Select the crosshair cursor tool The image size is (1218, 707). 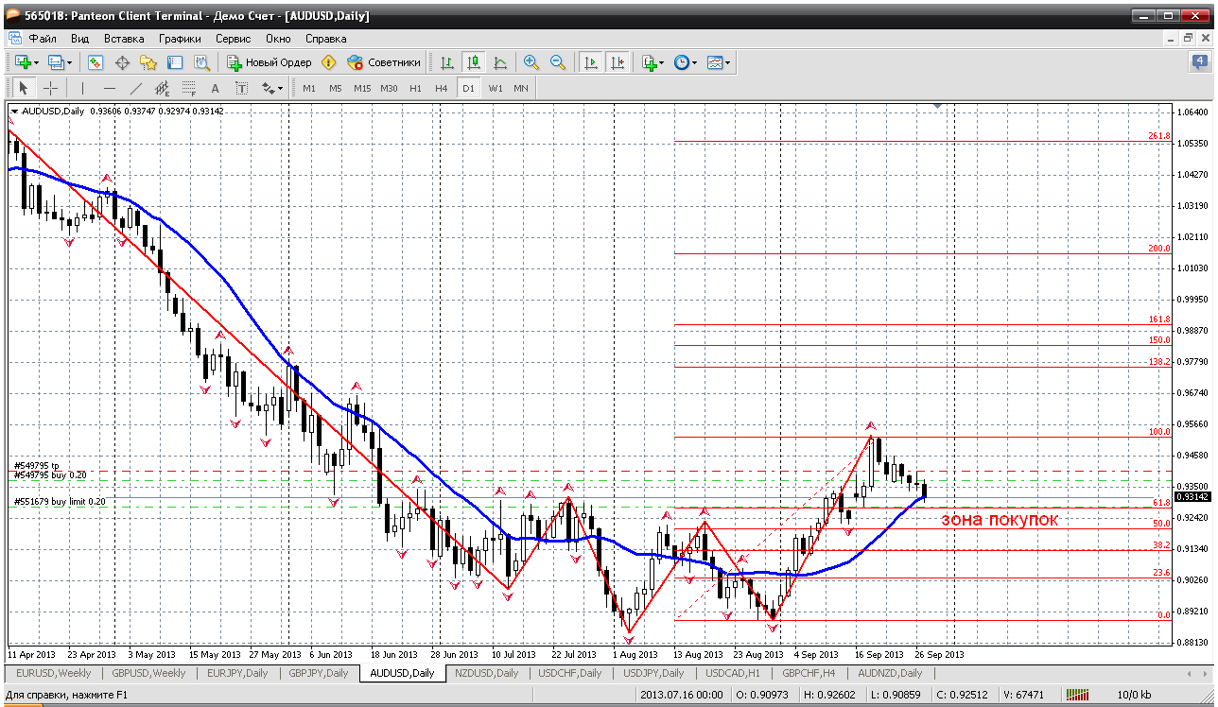(x=50, y=88)
